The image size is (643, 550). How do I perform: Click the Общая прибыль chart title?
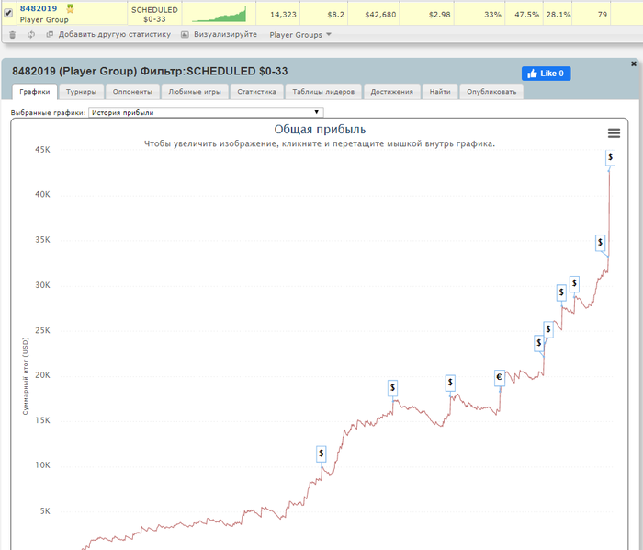pyautogui.click(x=320, y=130)
